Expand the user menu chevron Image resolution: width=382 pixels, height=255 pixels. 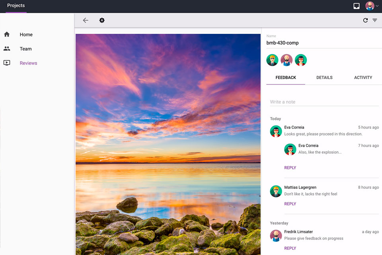(x=377, y=6)
